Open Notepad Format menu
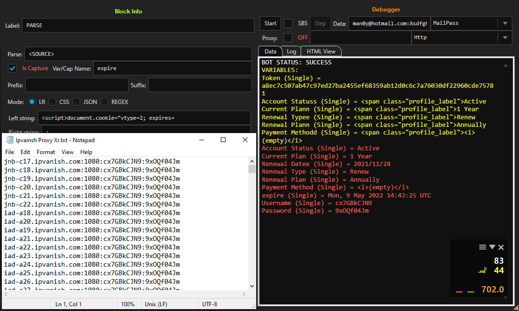Screen dimensions: 519x311 click(x=46, y=152)
